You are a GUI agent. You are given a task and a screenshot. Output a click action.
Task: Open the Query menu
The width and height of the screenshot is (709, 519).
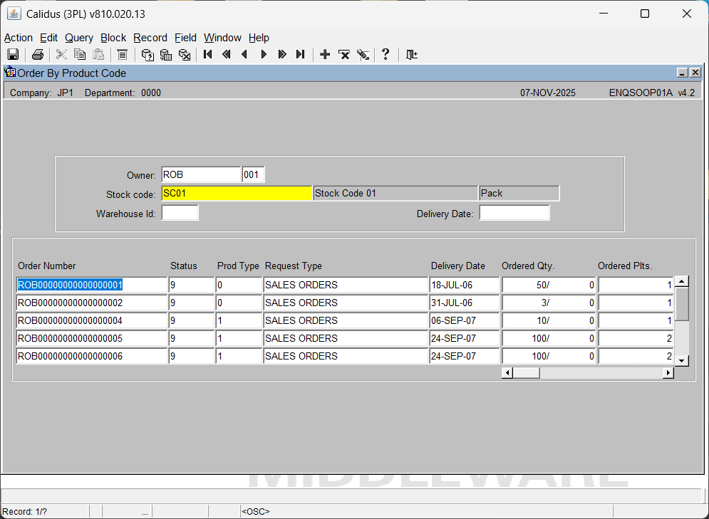coord(78,38)
